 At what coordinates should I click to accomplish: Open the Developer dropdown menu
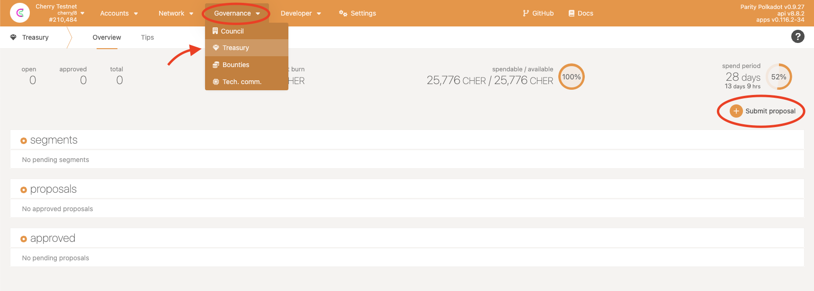301,13
